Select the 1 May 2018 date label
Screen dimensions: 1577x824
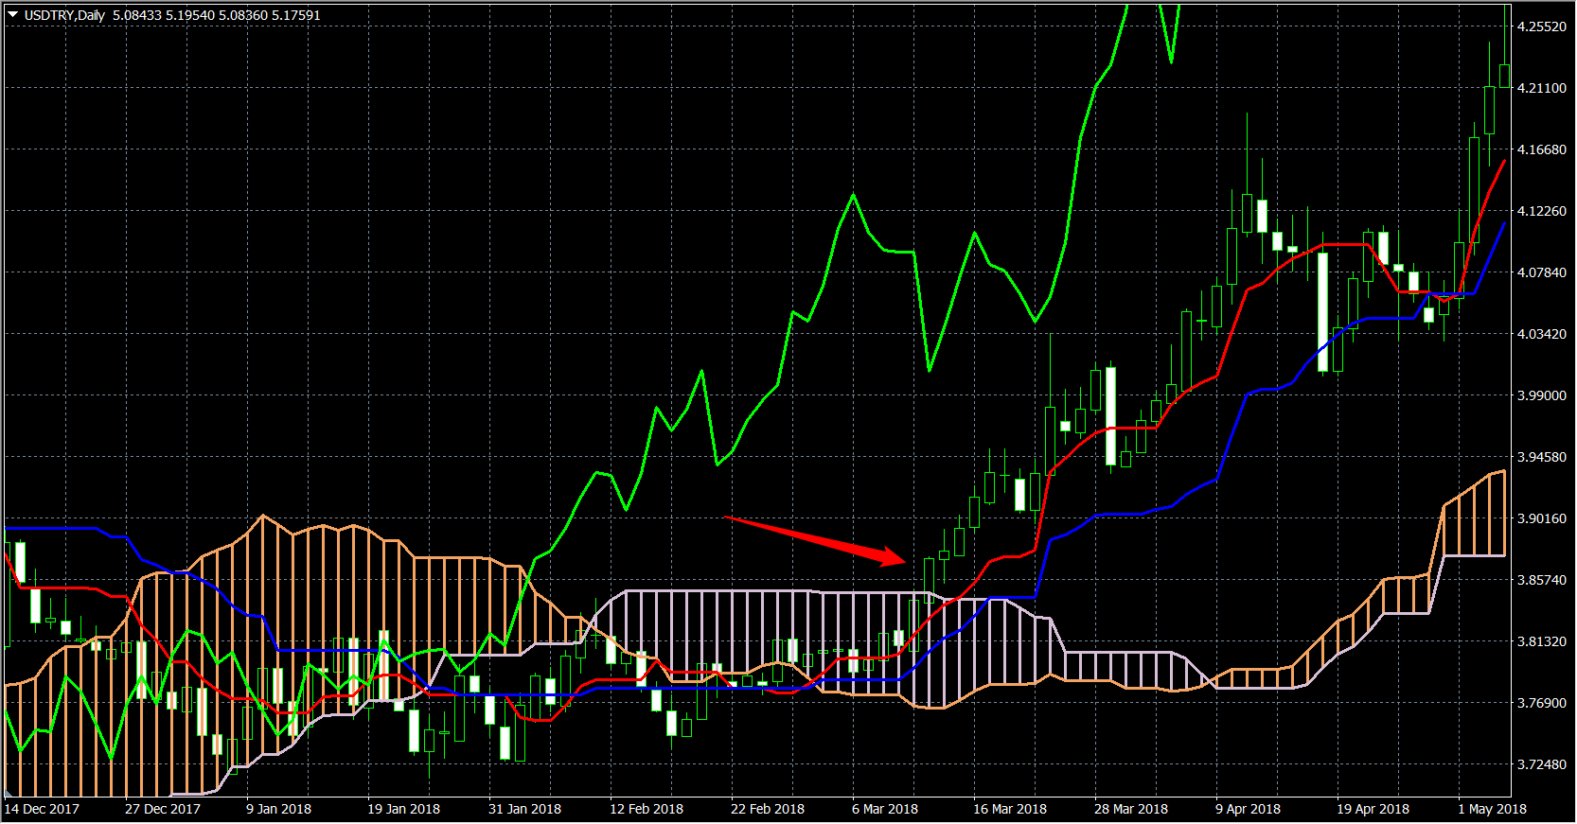click(x=1492, y=809)
